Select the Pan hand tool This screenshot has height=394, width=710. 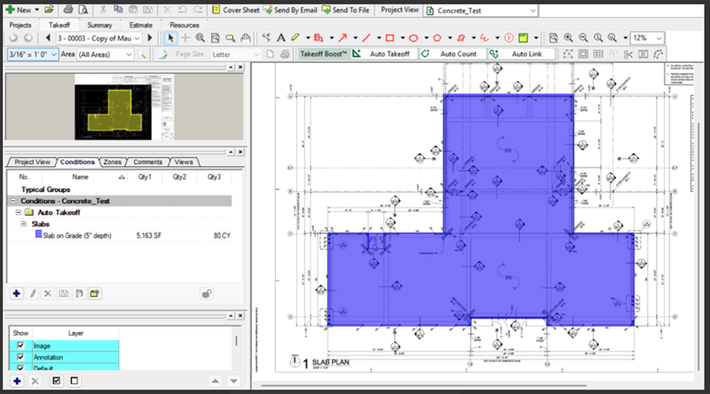click(245, 38)
